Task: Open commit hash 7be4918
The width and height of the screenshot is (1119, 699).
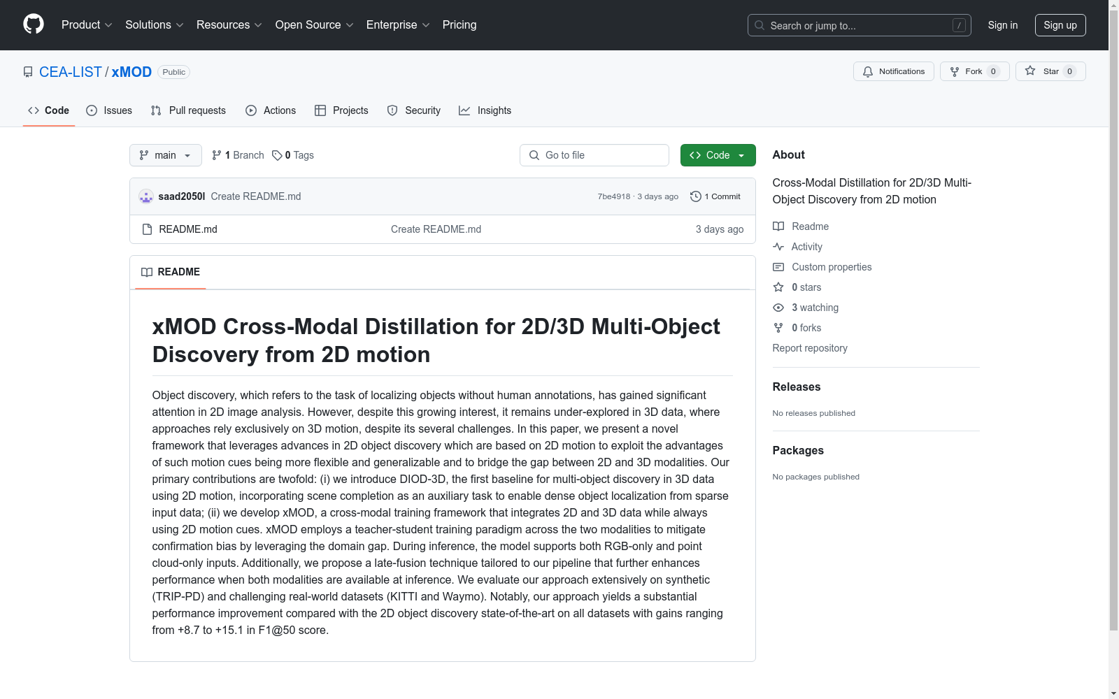Action: click(614, 196)
